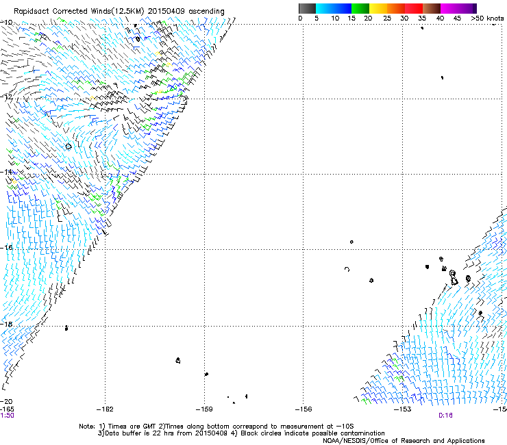Click the longitude label '-153'
Viewport: 507px width, 445px height.
click(x=403, y=409)
